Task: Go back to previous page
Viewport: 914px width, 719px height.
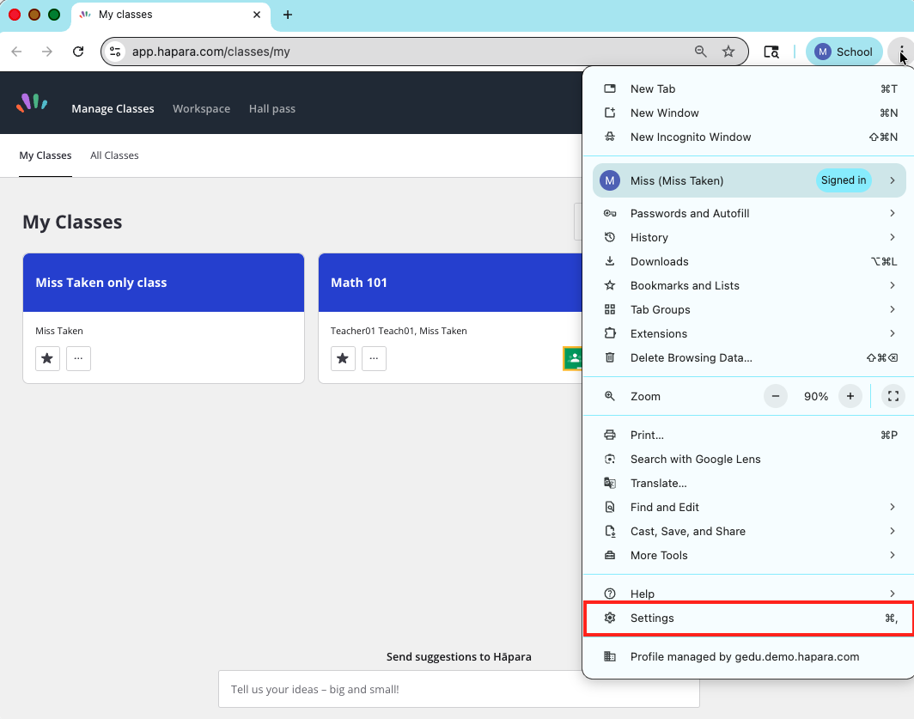Action: [x=17, y=52]
